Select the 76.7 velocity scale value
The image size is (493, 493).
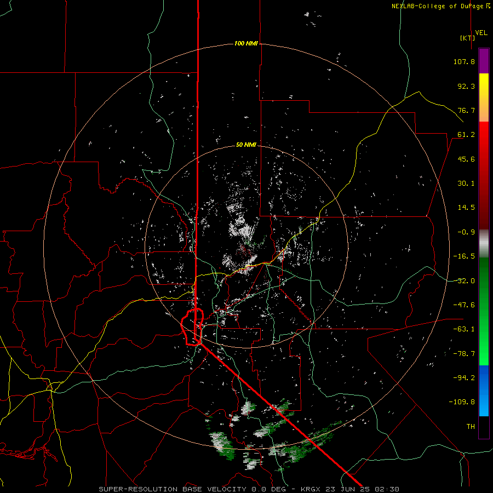coord(466,110)
